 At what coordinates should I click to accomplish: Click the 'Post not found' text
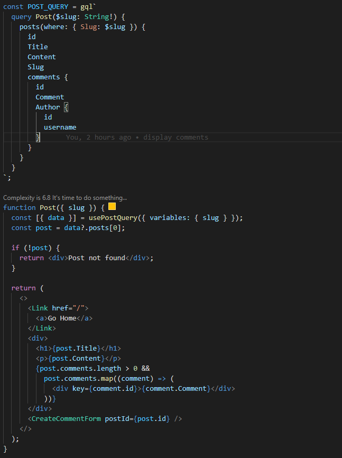[x=97, y=258]
